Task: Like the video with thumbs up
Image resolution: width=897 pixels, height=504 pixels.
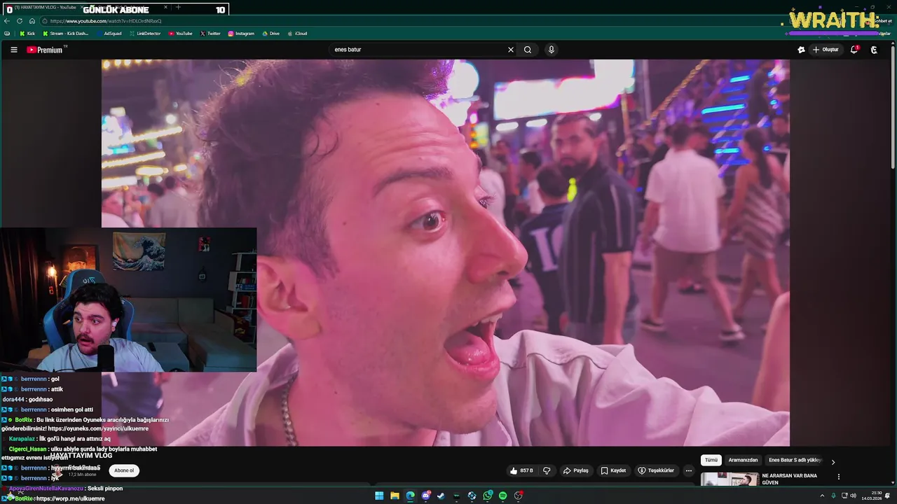Action: (522, 470)
